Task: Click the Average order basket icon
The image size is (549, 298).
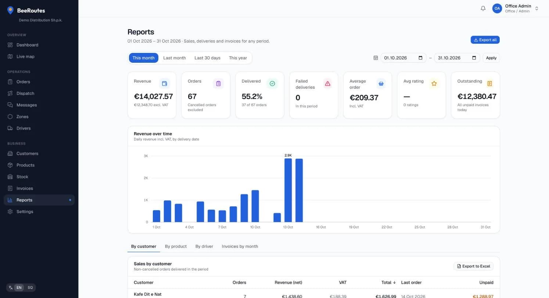Action: point(381,84)
